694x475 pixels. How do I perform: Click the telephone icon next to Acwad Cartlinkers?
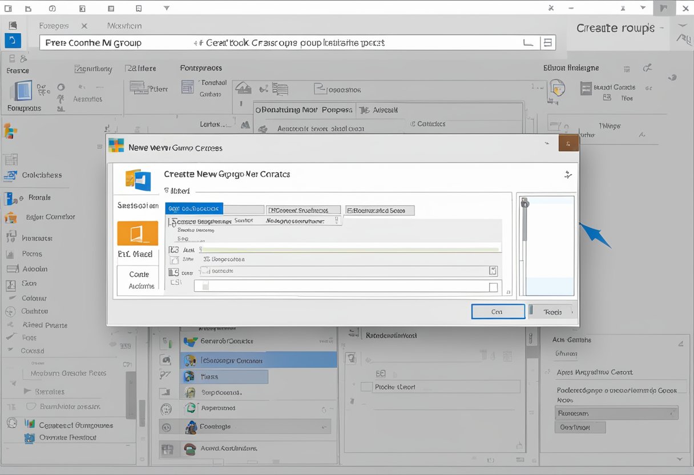click(x=189, y=449)
